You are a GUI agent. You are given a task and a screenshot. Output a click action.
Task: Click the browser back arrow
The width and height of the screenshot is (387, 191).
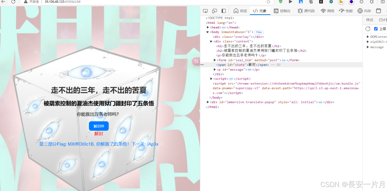[4, 2]
